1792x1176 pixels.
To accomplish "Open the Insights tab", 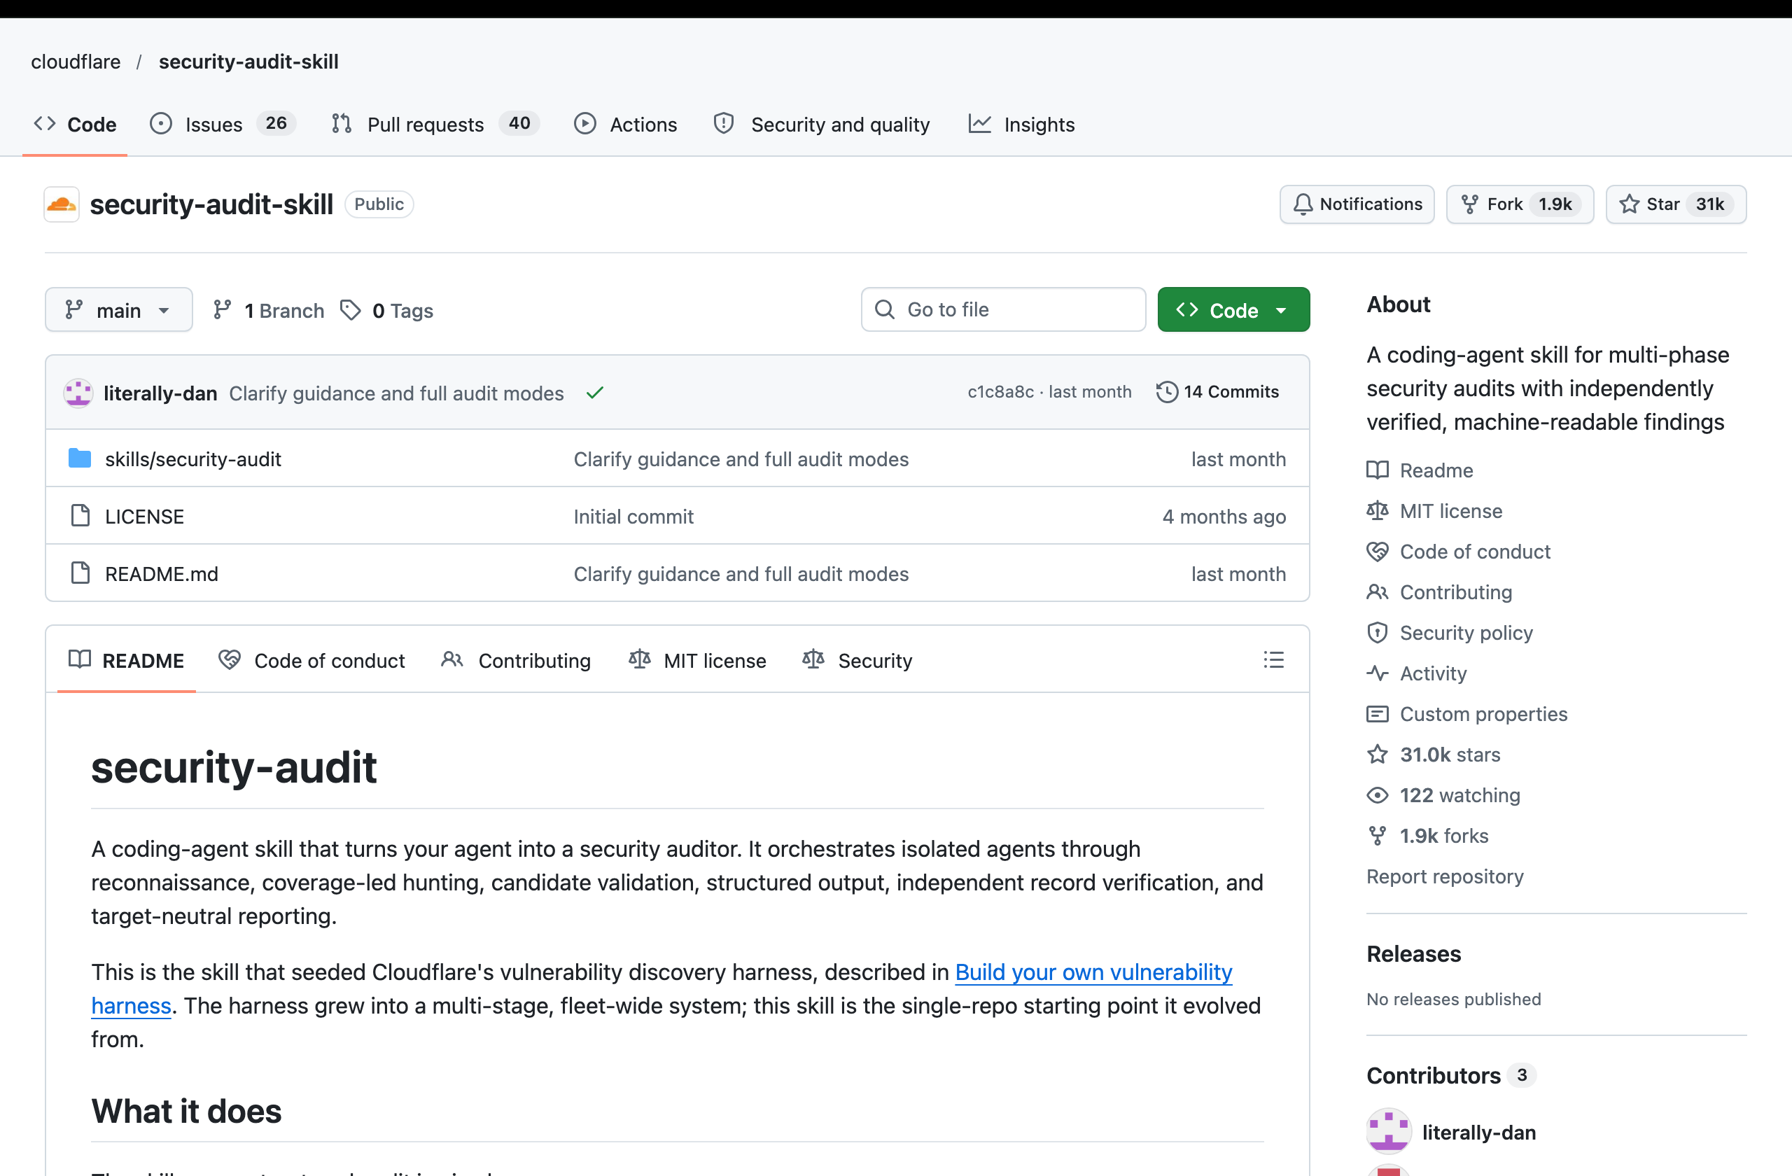I will tap(1021, 124).
